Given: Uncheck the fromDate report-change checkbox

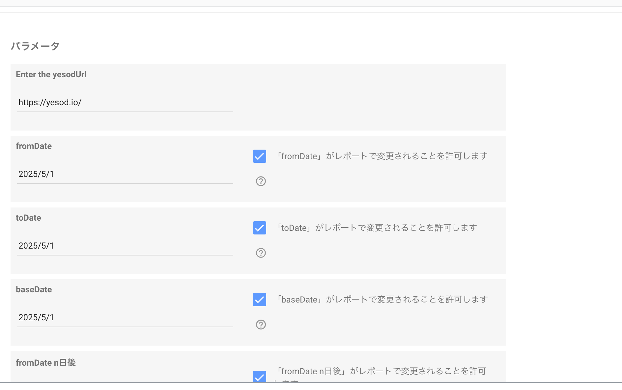Looking at the screenshot, I should point(260,156).
